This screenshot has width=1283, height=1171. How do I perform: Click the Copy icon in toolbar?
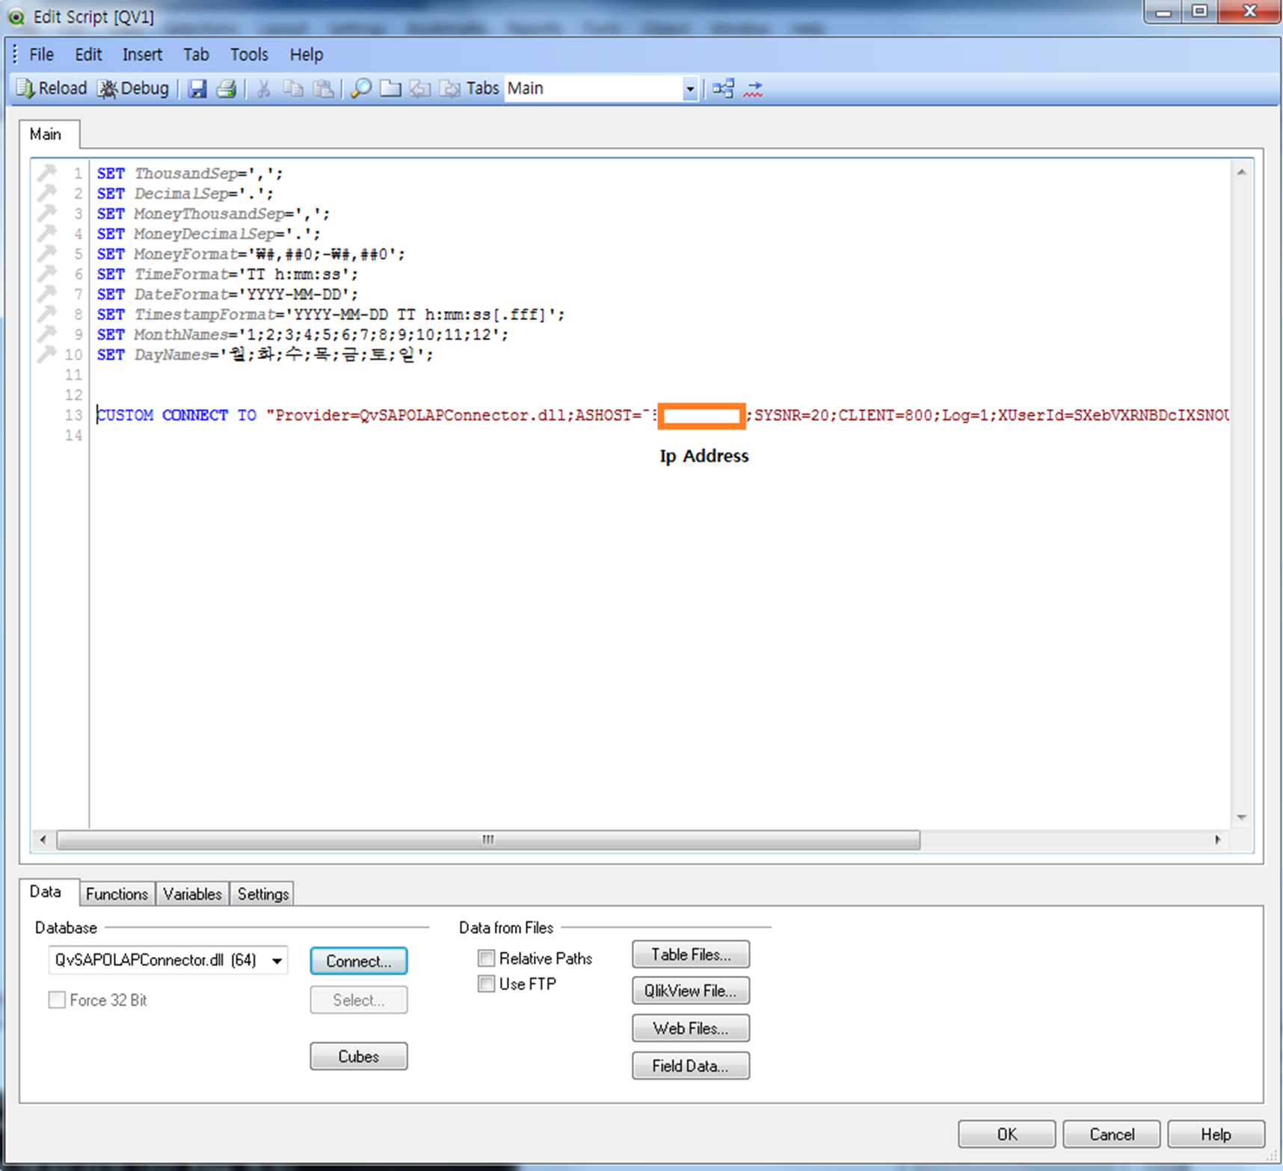point(293,89)
